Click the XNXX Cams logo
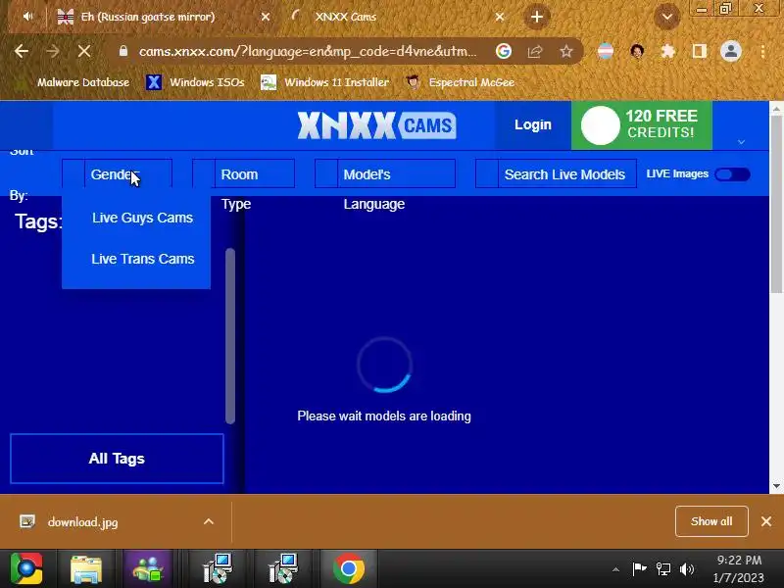The width and height of the screenshot is (784, 588). 376,125
